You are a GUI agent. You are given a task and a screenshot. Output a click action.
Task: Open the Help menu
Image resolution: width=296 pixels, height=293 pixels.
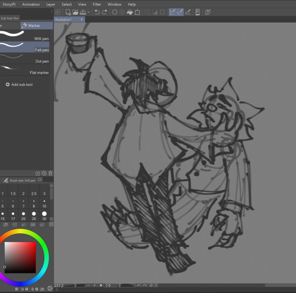132,4
